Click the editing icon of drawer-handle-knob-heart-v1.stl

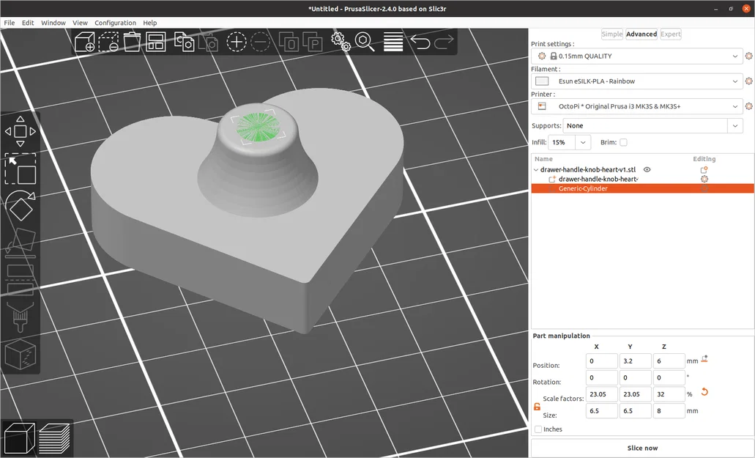704,169
